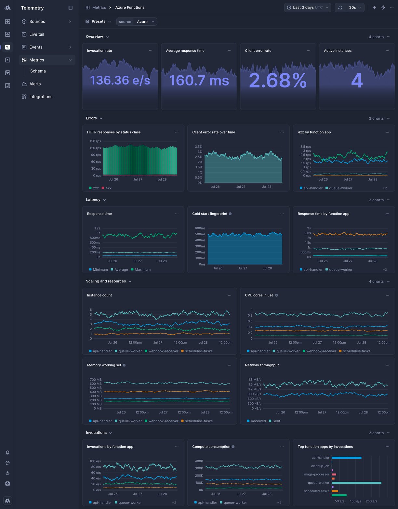Collapse the Invocations section
Image resolution: width=398 pixels, height=509 pixels.
[99, 433]
